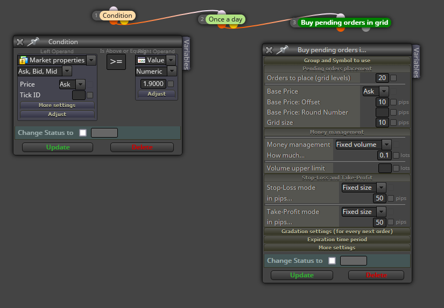Expand Group and Symbol to use section
Viewport: 444px width, 308px height.
point(337,61)
